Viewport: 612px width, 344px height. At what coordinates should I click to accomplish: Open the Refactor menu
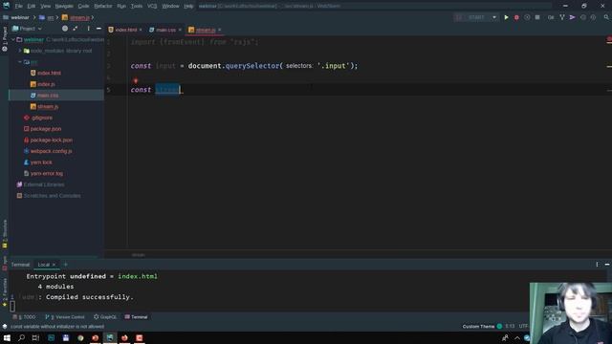[x=103, y=6]
